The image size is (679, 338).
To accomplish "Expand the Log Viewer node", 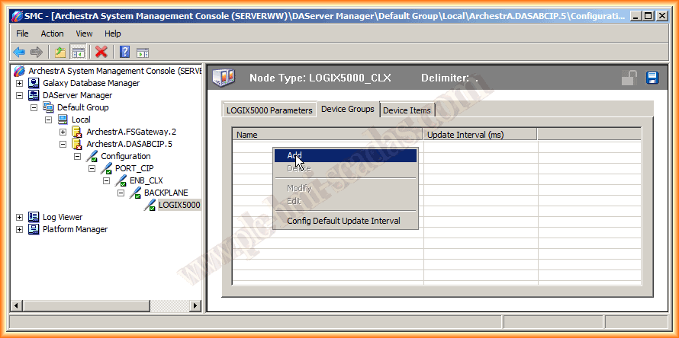I will 20,217.
